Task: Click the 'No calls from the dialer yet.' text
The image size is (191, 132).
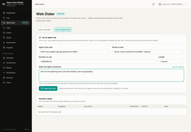Action: [50, 112]
